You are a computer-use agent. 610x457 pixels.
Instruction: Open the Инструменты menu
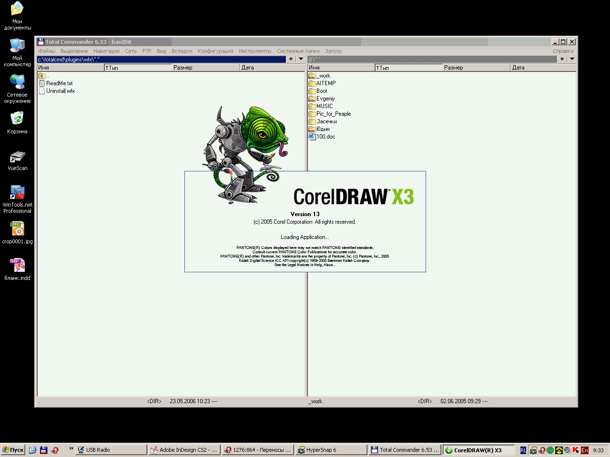(x=255, y=51)
